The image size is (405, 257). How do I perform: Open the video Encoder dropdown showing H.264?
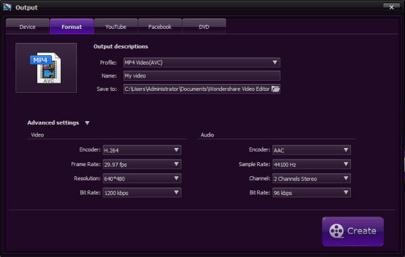click(x=142, y=150)
